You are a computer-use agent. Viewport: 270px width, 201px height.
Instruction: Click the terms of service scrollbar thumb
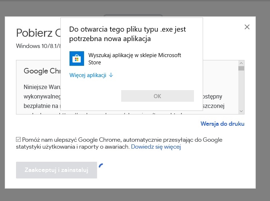241,68
